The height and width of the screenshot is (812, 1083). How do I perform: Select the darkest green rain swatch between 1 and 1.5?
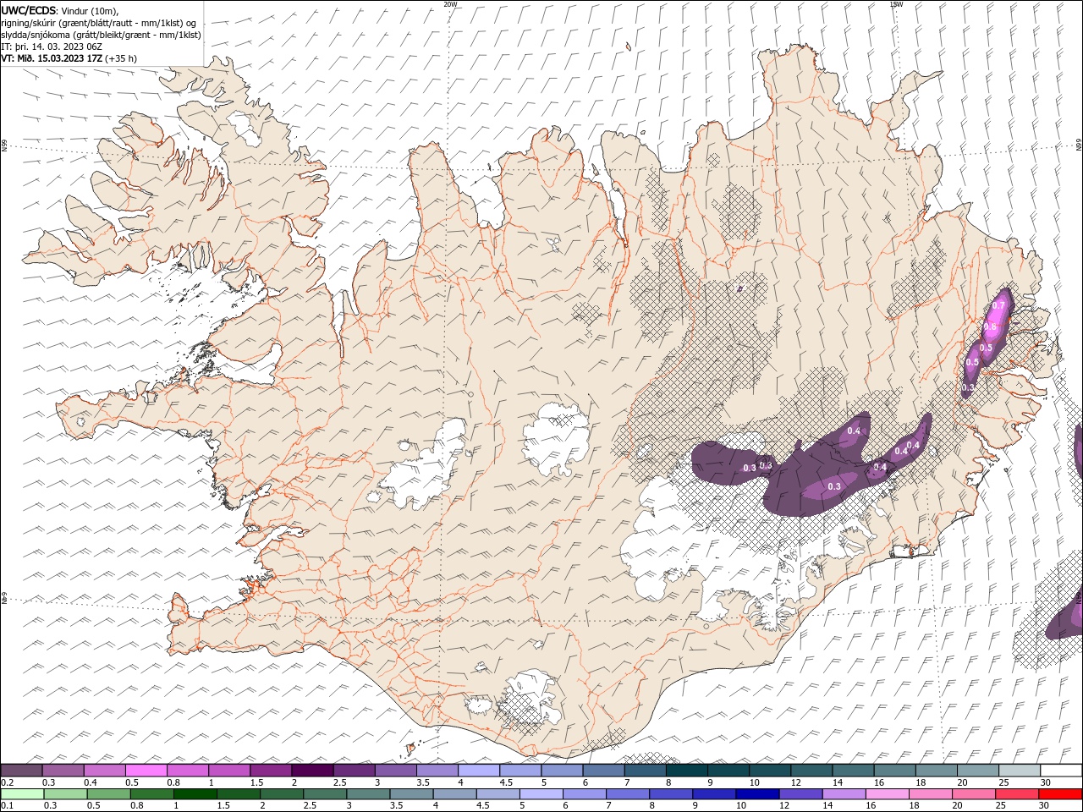195,794
